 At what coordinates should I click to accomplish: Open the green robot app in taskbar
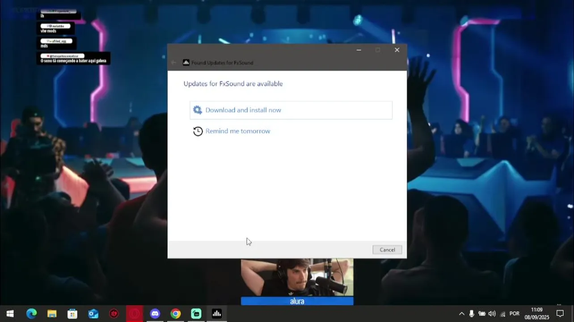coord(196,314)
